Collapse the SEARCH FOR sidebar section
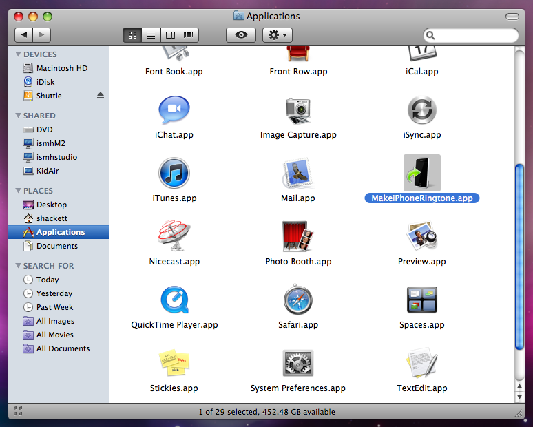 (x=18, y=266)
